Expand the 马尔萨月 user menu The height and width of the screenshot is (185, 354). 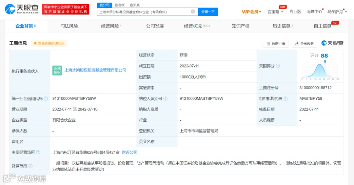click(x=337, y=12)
